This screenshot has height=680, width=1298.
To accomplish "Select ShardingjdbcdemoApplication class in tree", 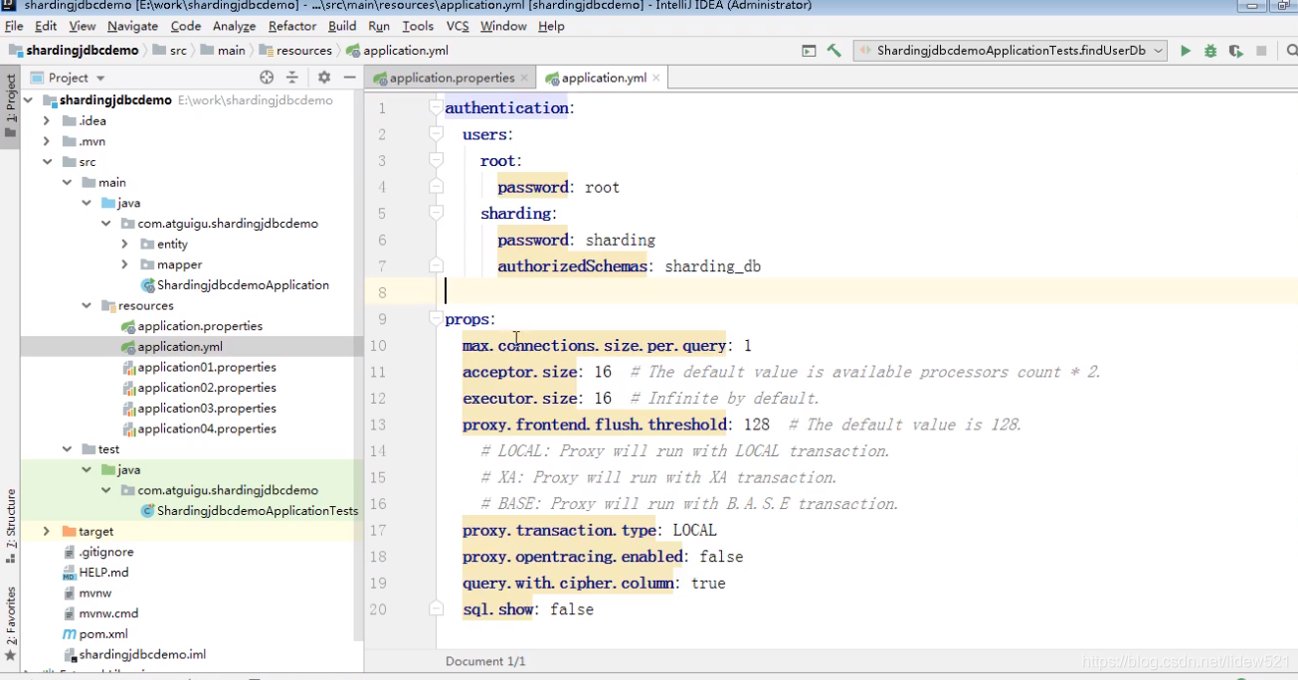I will (x=243, y=285).
